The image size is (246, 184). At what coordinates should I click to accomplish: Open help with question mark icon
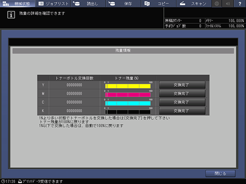pyautogui.click(x=240, y=3)
